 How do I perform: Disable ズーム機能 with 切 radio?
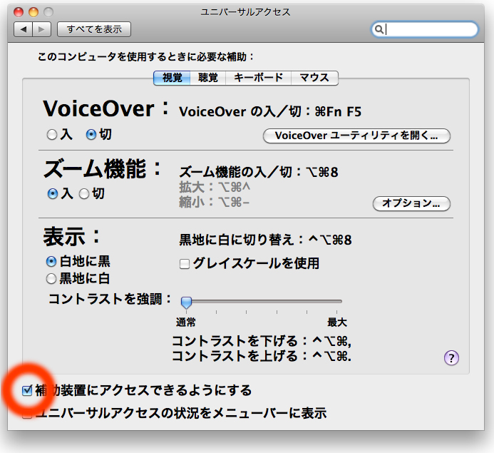click(x=84, y=194)
